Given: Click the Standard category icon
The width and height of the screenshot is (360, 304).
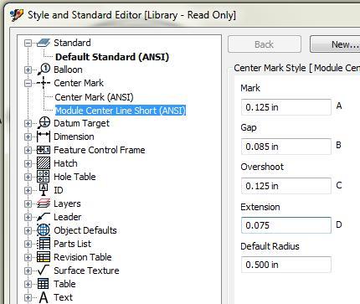Looking at the screenshot, I should tap(44, 43).
